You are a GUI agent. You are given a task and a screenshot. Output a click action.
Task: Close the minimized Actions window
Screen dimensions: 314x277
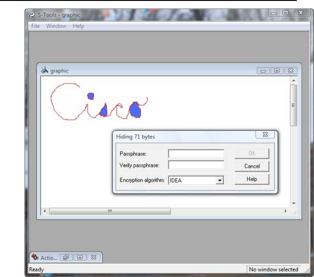(94, 257)
